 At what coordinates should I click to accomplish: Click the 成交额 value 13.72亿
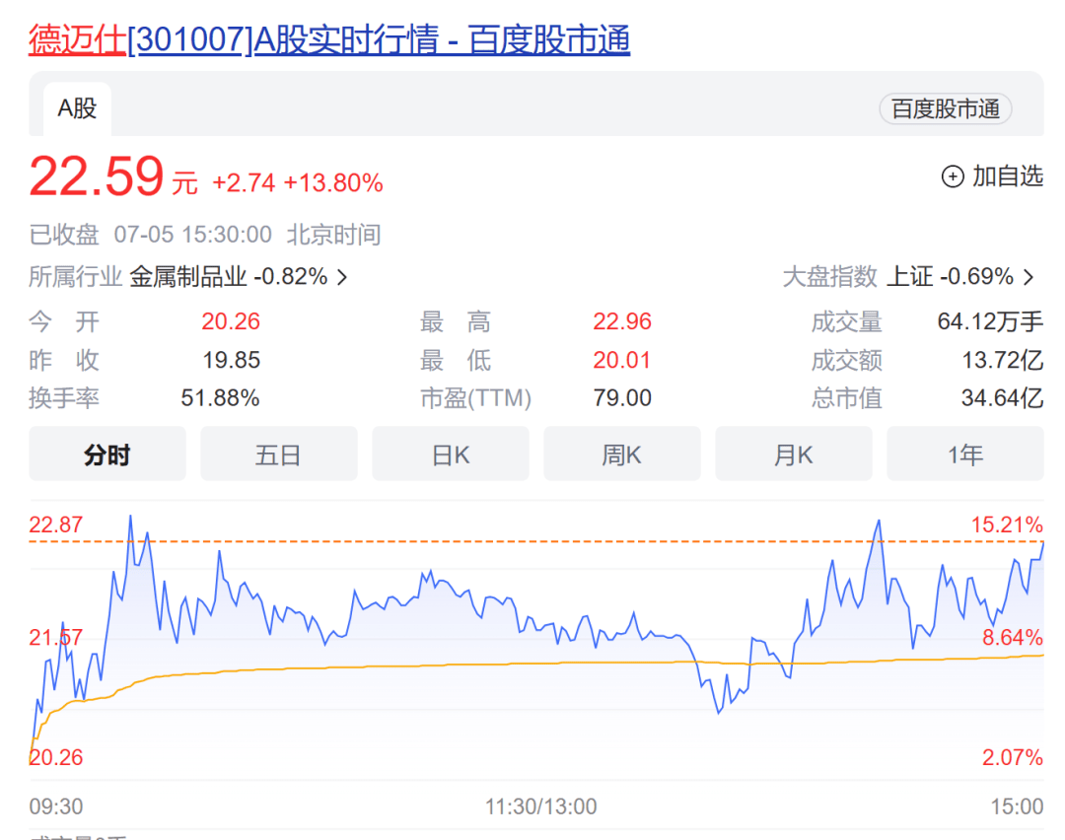(1003, 360)
